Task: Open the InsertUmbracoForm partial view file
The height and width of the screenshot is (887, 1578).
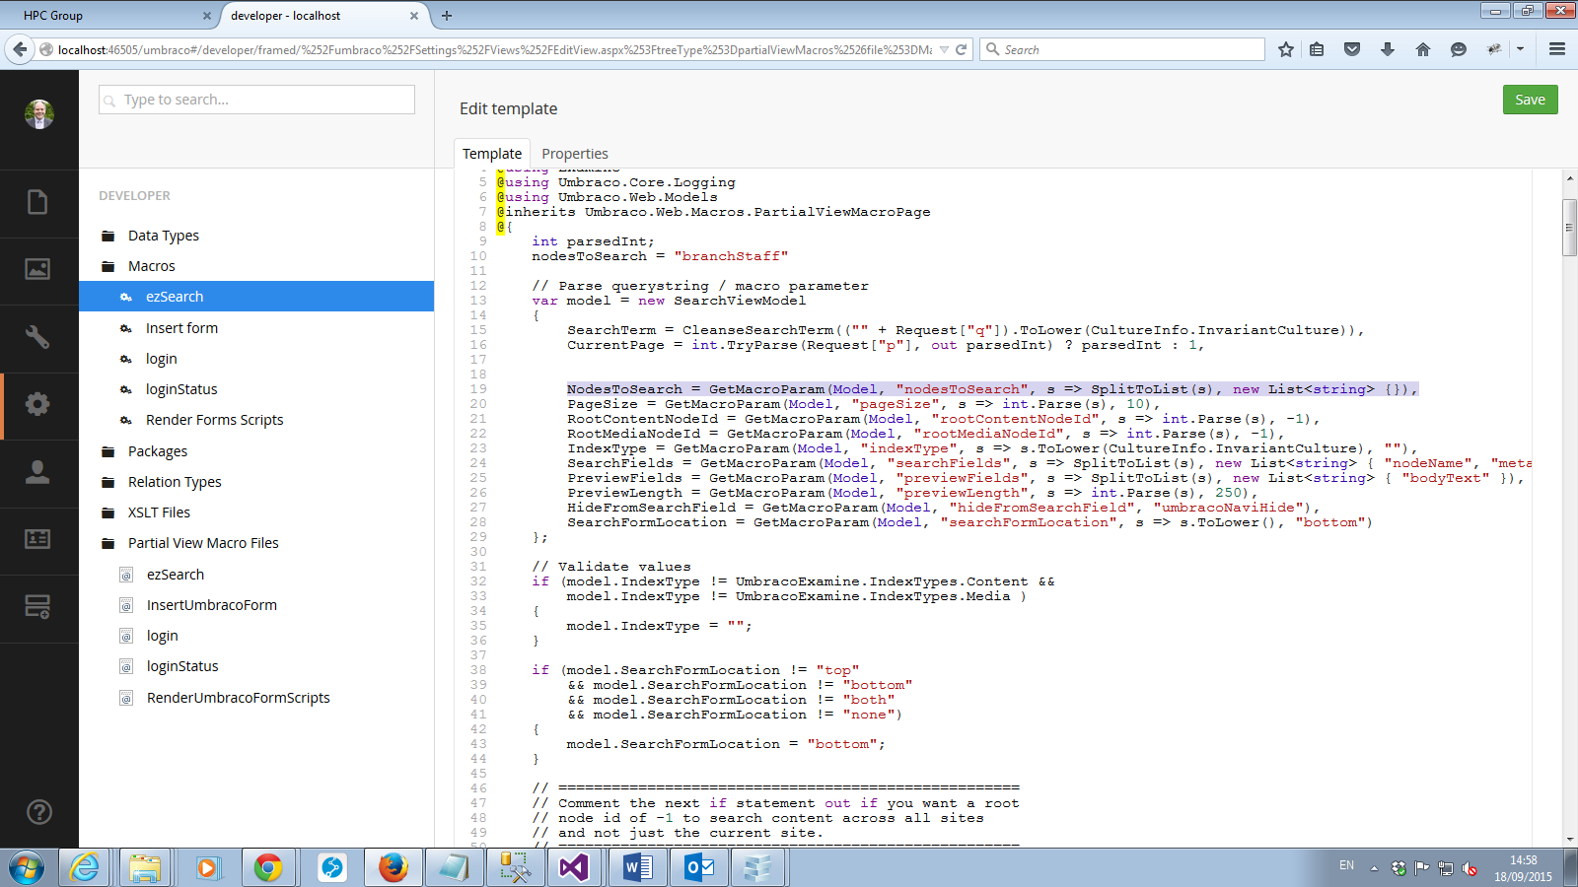Action: pos(212,605)
